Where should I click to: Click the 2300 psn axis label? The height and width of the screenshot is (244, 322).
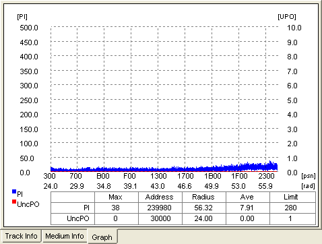(x=266, y=176)
